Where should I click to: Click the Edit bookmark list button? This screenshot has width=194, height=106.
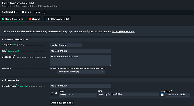(57, 19)
